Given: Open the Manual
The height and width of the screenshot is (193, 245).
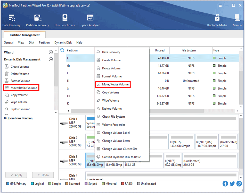Looking at the screenshot, I should tap(237, 20).
